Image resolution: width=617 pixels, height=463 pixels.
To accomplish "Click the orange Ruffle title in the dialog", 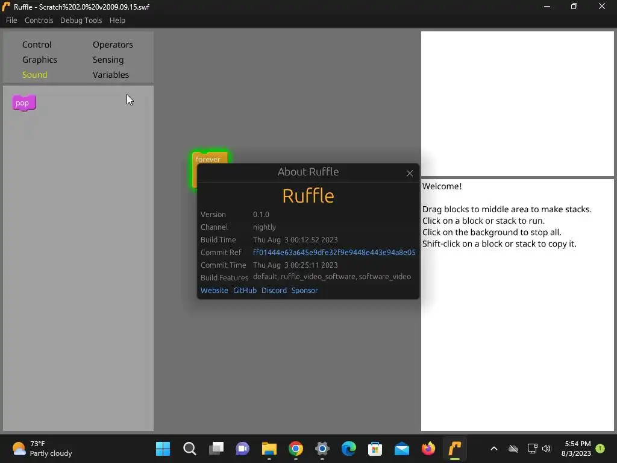I will coord(308,196).
